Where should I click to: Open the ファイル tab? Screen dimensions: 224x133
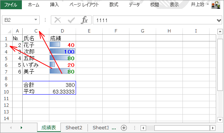coord(11,5)
